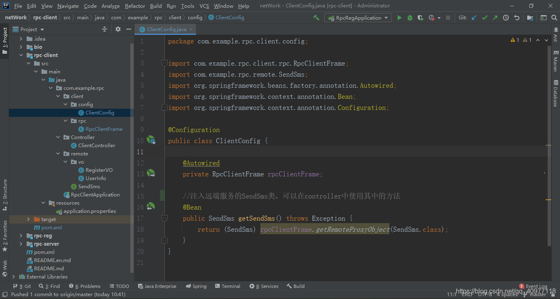Open the Project Structure icon

pos(530,18)
